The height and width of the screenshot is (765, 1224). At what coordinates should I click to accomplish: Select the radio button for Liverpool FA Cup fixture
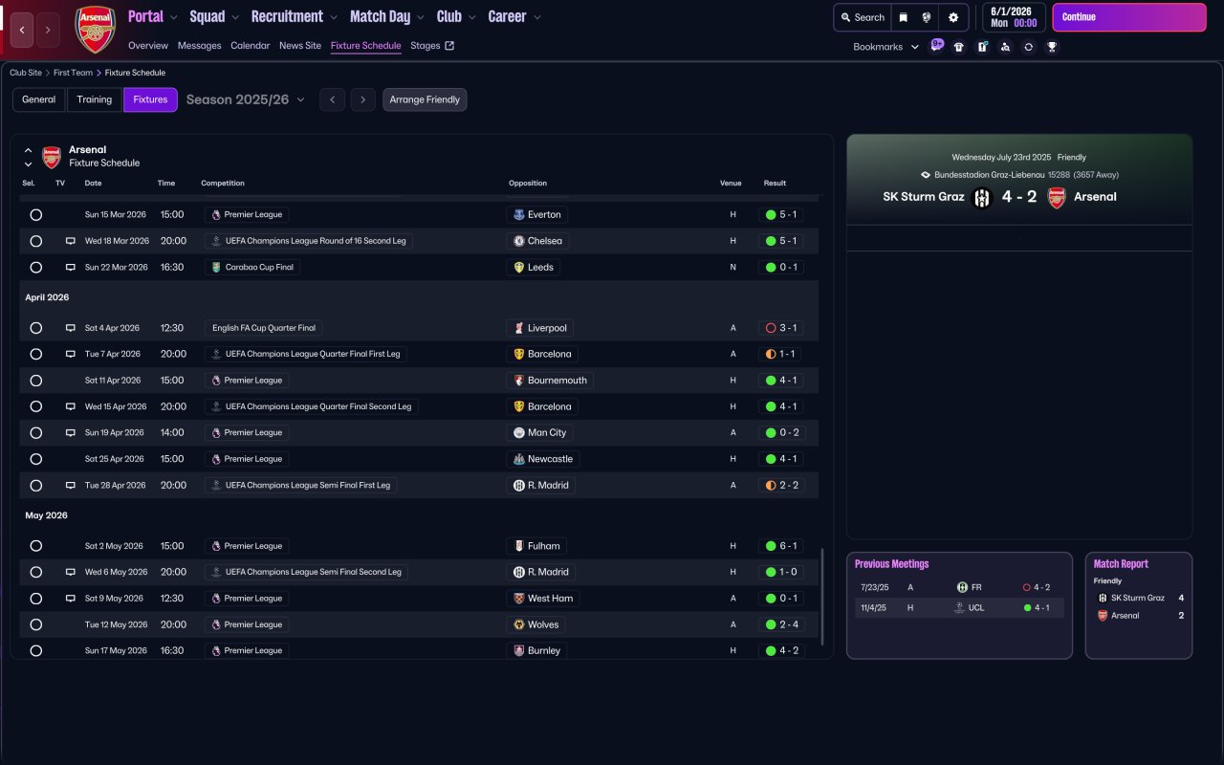[x=35, y=328]
